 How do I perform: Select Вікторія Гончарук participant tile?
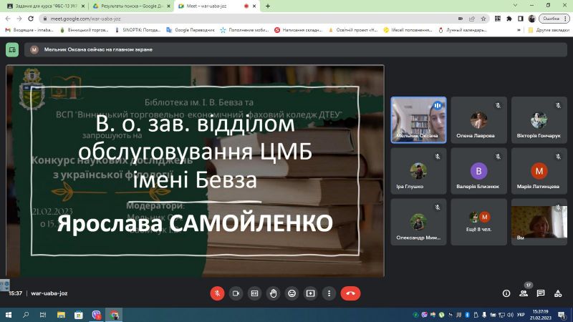[539, 120]
